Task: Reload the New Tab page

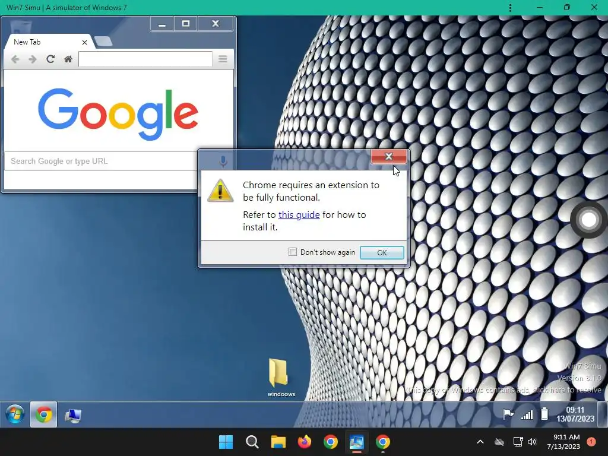Action: pos(50,59)
